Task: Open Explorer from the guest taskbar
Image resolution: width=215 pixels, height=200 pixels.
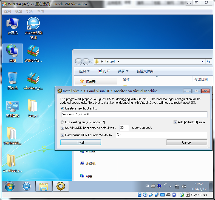Action: coord(43,186)
